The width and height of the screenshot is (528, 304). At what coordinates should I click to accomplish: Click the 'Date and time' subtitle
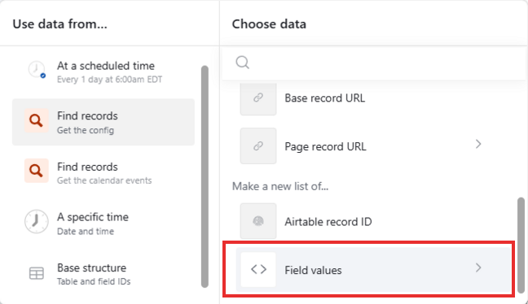click(x=86, y=232)
